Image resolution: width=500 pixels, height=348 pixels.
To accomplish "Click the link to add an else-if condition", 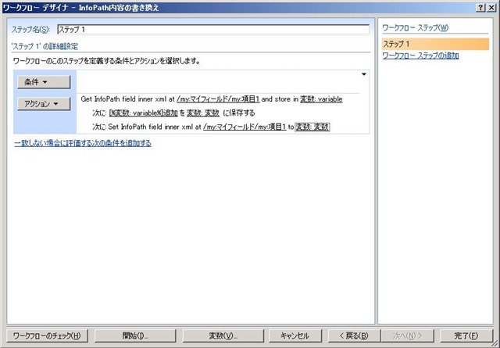I will click(x=83, y=143).
